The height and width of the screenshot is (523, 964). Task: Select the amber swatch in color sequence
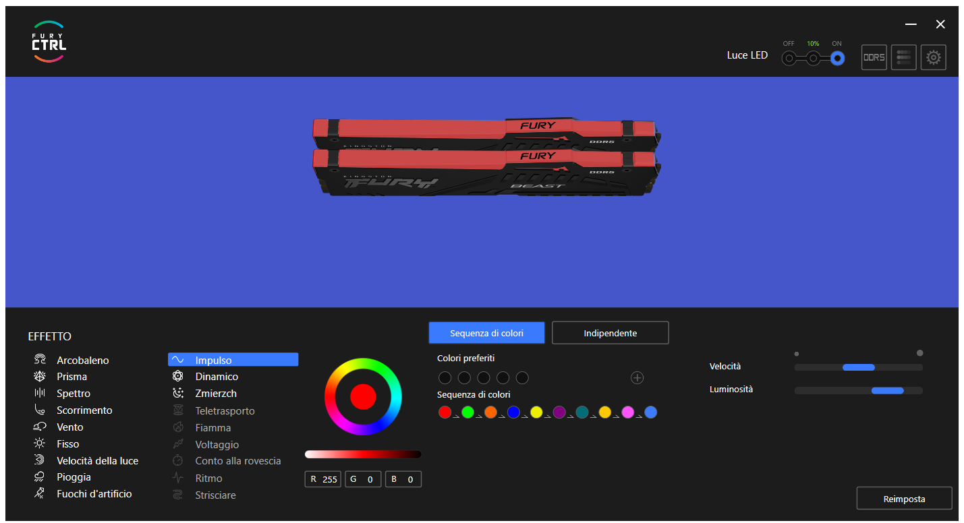point(605,412)
